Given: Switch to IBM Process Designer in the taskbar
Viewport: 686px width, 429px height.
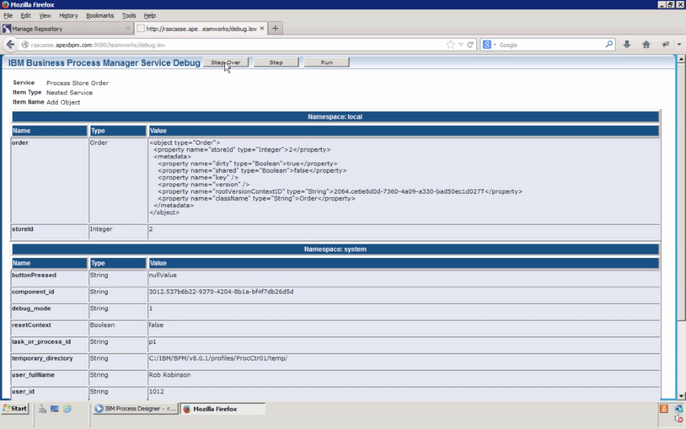Looking at the screenshot, I should (x=135, y=409).
